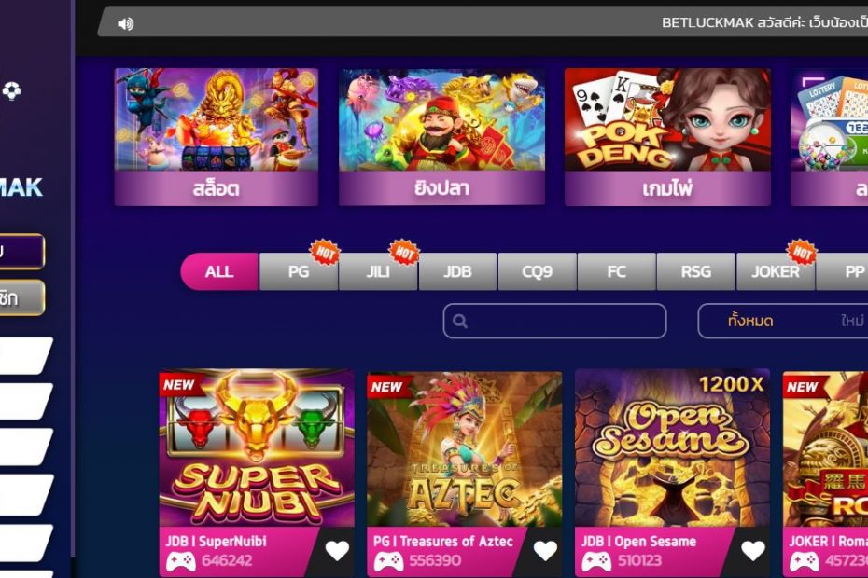The width and height of the screenshot is (868, 578).
Task: Click the Treasures of Aztec gamepad icon
Action: tap(388, 561)
